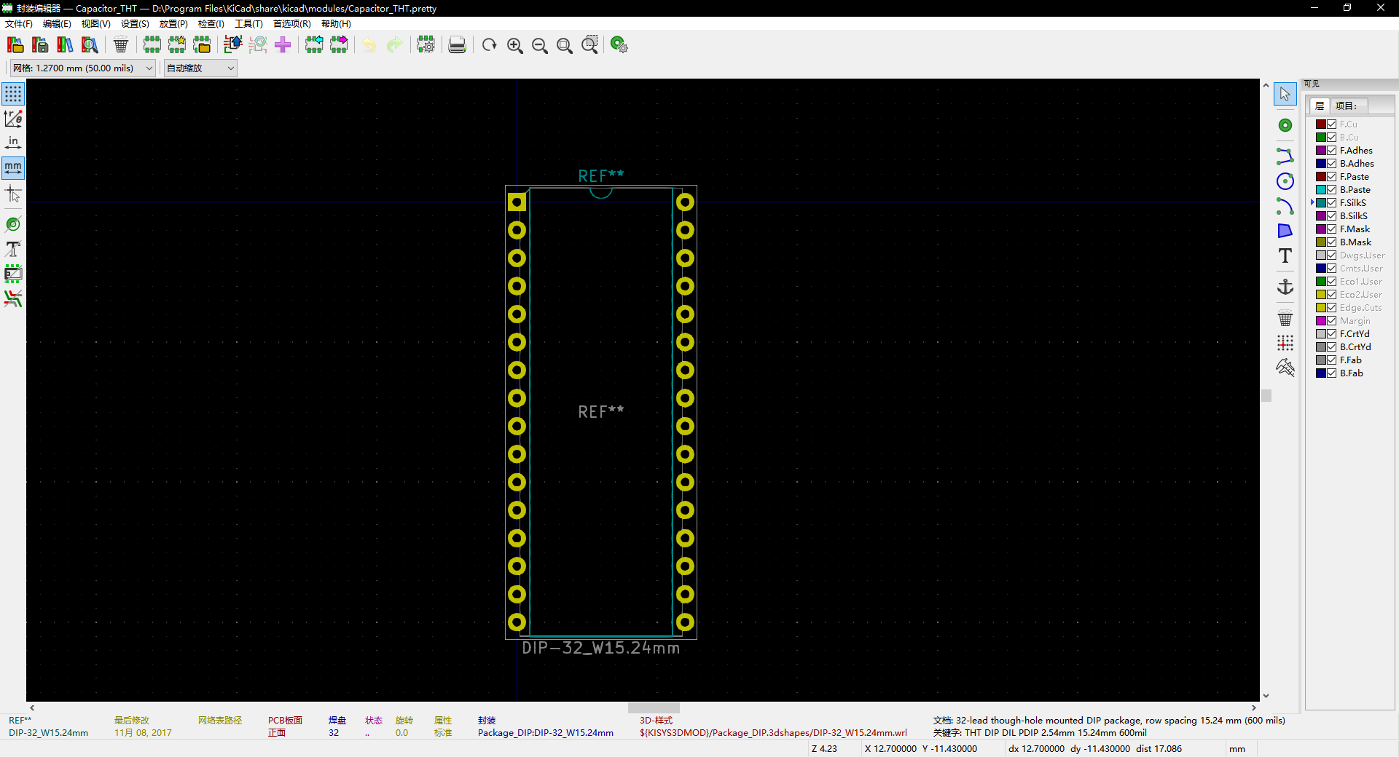Uncheck F.Cu layer visibility
This screenshot has width=1399, height=757.
[x=1331, y=124]
